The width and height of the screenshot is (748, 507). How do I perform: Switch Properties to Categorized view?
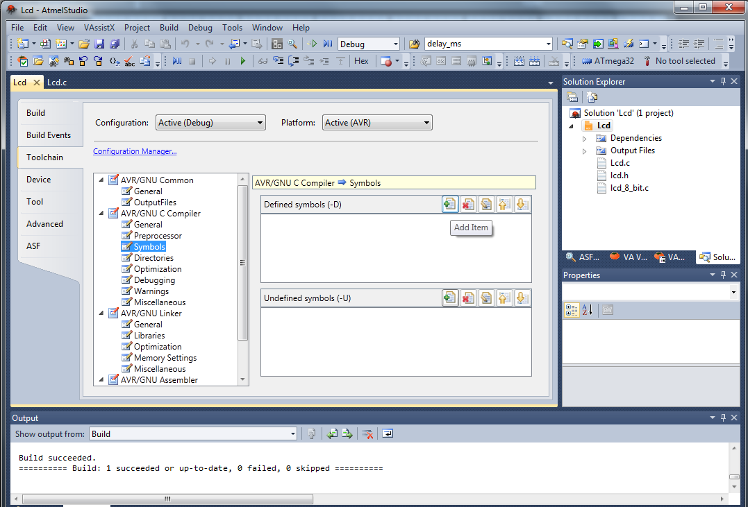(x=572, y=310)
